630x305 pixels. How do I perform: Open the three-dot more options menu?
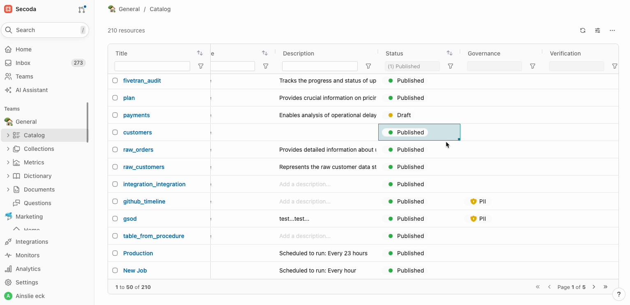pos(612,30)
